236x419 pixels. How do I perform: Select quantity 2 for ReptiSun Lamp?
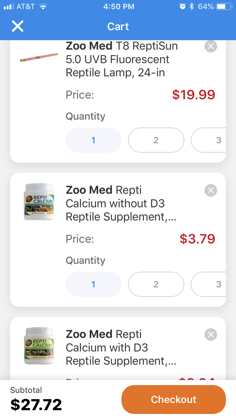tap(156, 140)
